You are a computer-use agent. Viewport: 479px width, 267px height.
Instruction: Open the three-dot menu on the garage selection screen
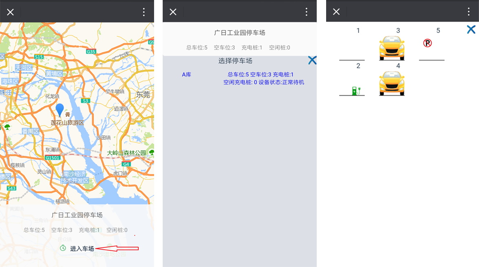click(x=307, y=12)
